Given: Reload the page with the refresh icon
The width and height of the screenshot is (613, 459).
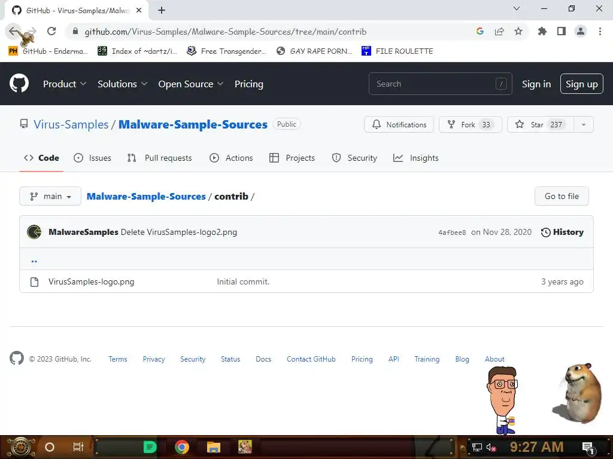Looking at the screenshot, I should point(51,31).
